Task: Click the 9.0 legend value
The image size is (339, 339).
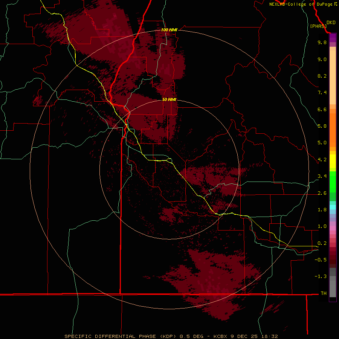Action: [x=322, y=59]
